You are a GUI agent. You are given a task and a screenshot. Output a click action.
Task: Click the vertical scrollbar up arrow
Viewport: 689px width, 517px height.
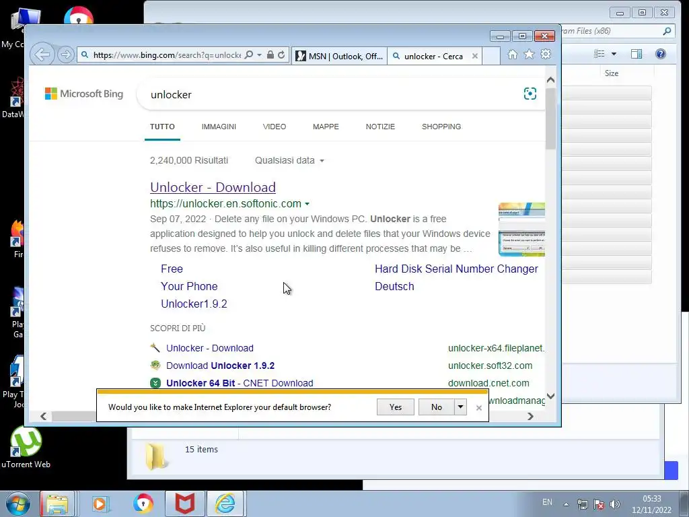tap(550, 81)
